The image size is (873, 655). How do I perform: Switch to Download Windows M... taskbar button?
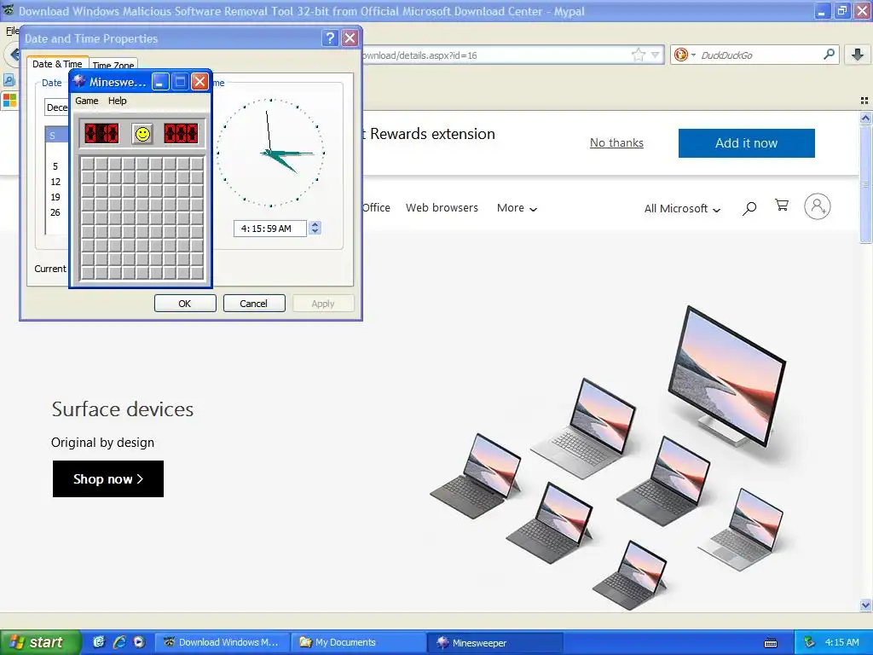point(223,642)
